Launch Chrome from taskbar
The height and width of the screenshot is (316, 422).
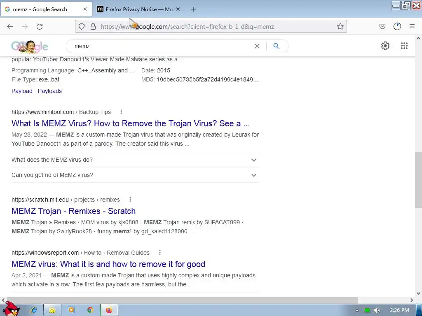90,310
